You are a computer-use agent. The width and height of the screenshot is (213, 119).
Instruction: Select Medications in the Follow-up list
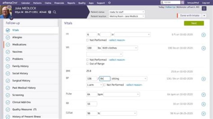point(19,44)
